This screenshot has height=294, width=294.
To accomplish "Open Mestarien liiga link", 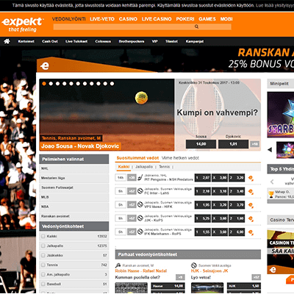I will [x=74, y=178].
